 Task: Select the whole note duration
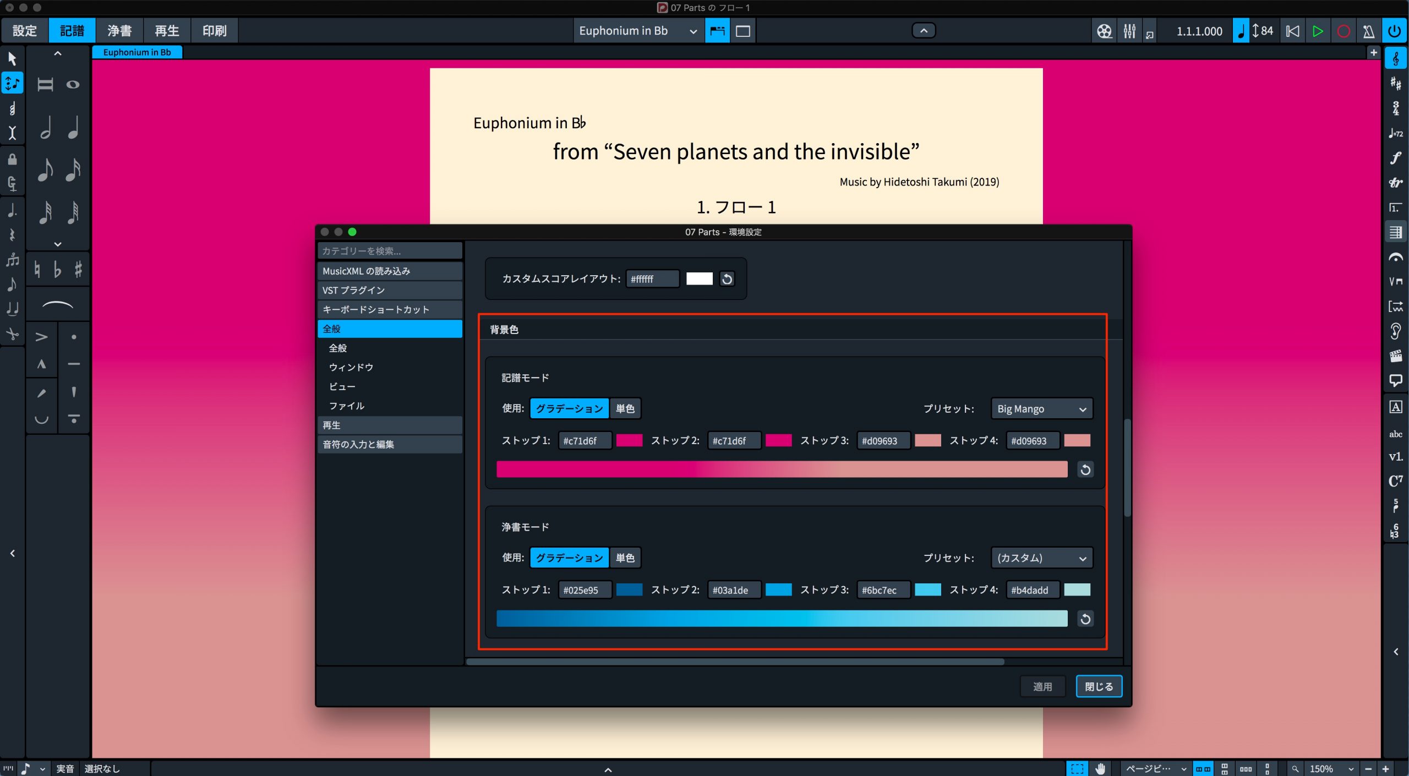pyautogui.click(x=73, y=85)
